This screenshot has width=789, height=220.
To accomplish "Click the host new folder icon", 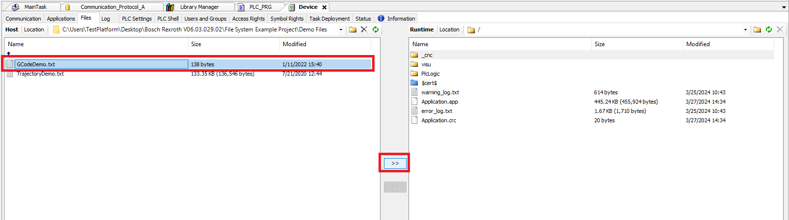I will coord(352,29).
